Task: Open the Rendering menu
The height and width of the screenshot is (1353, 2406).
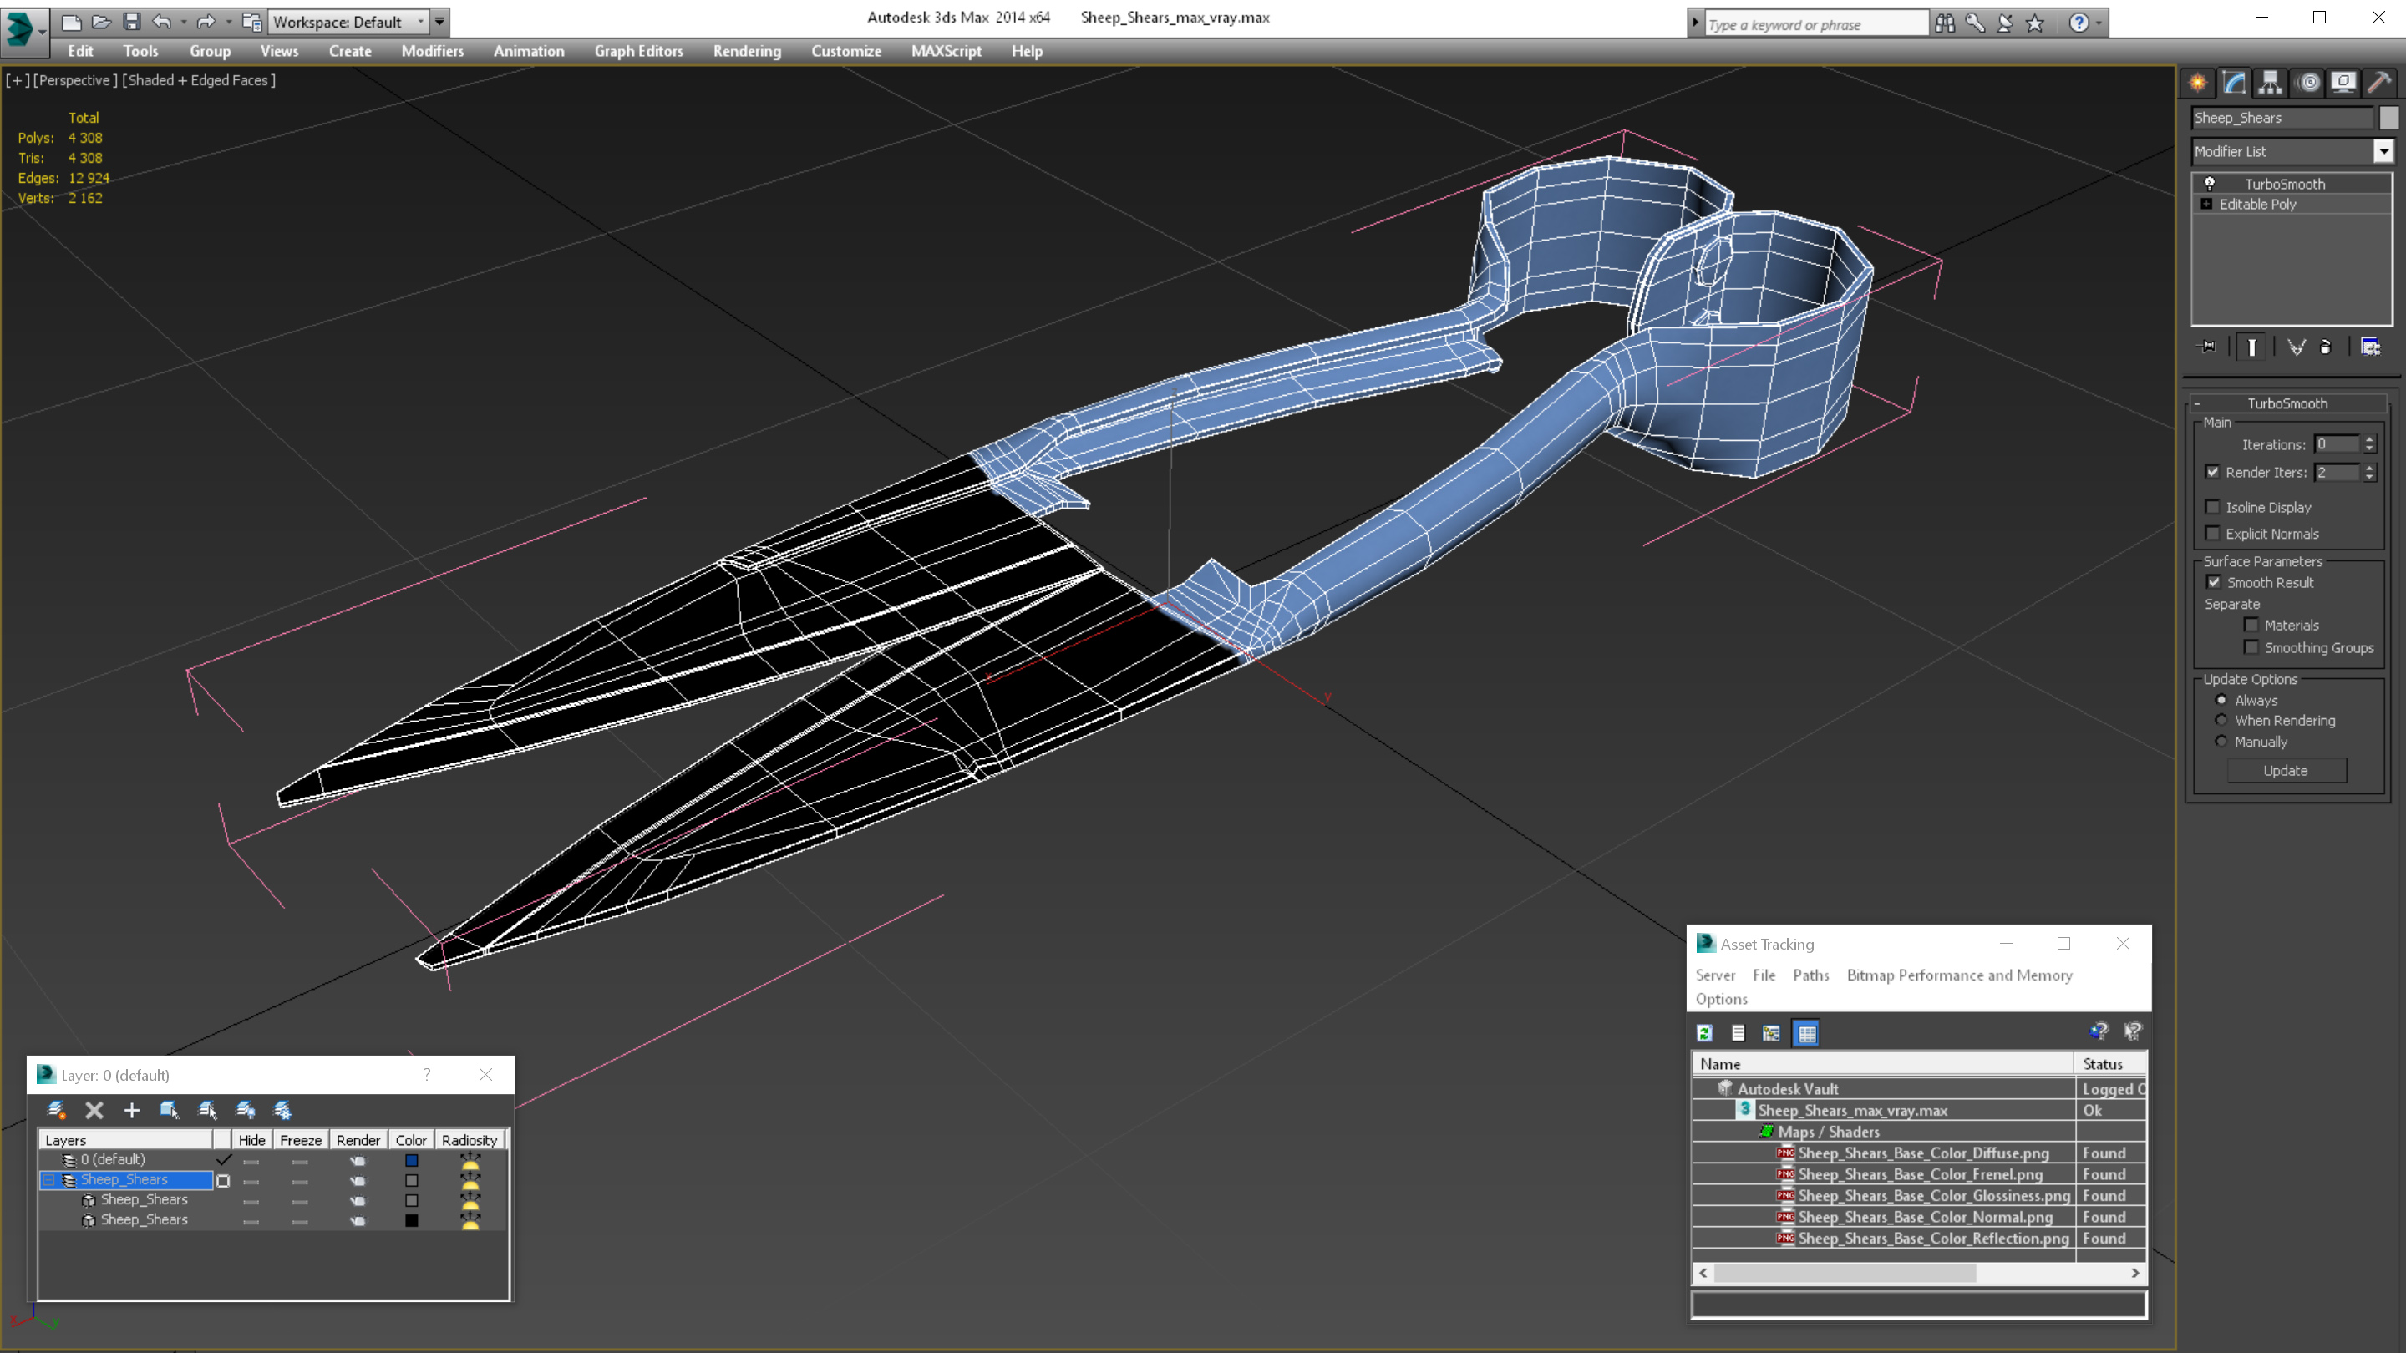Action: click(747, 51)
